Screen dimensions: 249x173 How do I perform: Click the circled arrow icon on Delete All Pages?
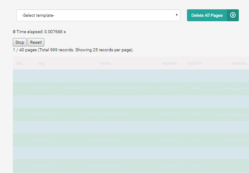tap(233, 15)
